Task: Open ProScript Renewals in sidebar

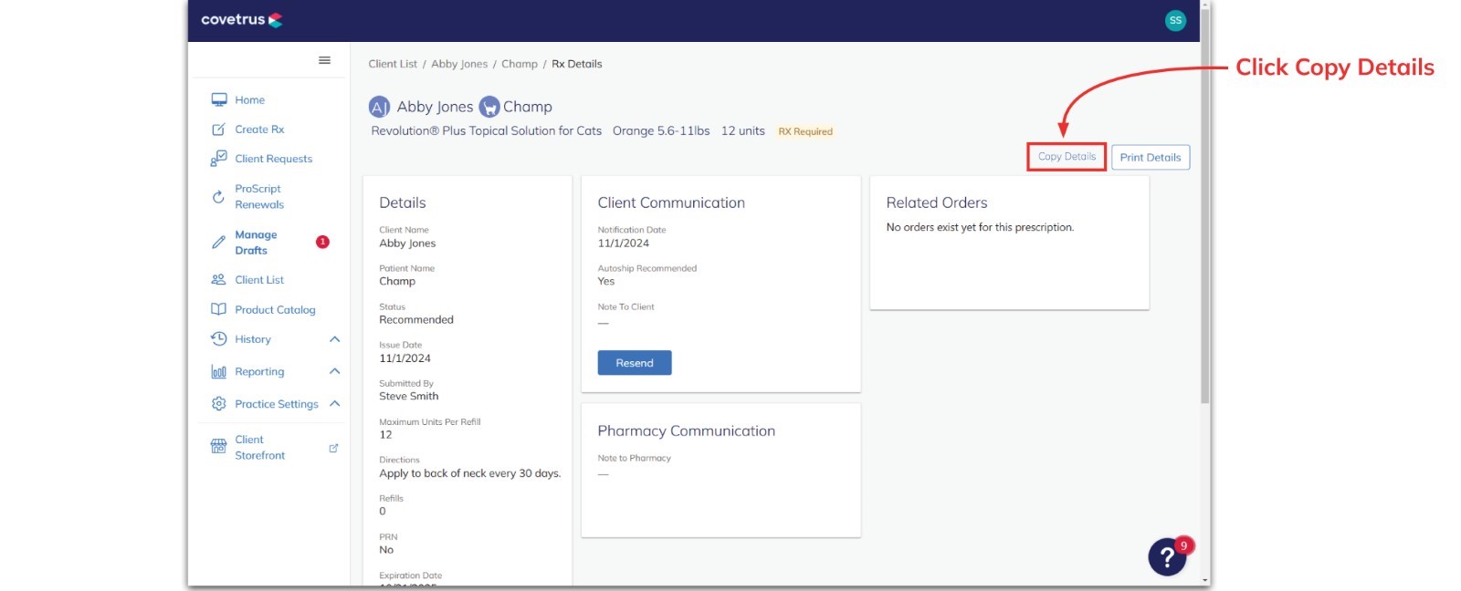Action: click(x=259, y=196)
